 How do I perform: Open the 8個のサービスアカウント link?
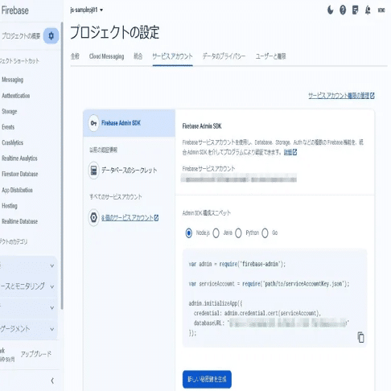130,218
